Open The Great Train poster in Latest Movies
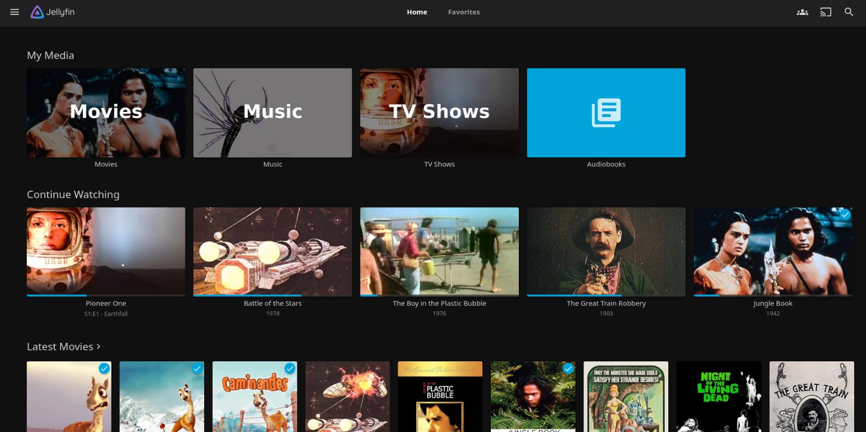Image resolution: width=866 pixels, height=432 pixels. tap(812, 397)
